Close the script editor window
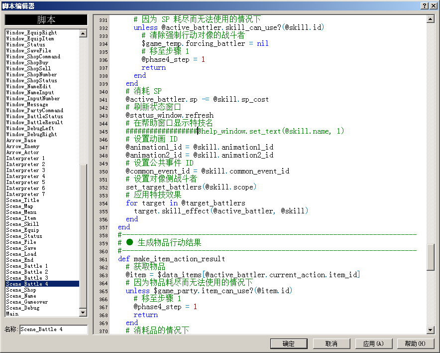This screenshot has height=353, width=440. point(433,5)
